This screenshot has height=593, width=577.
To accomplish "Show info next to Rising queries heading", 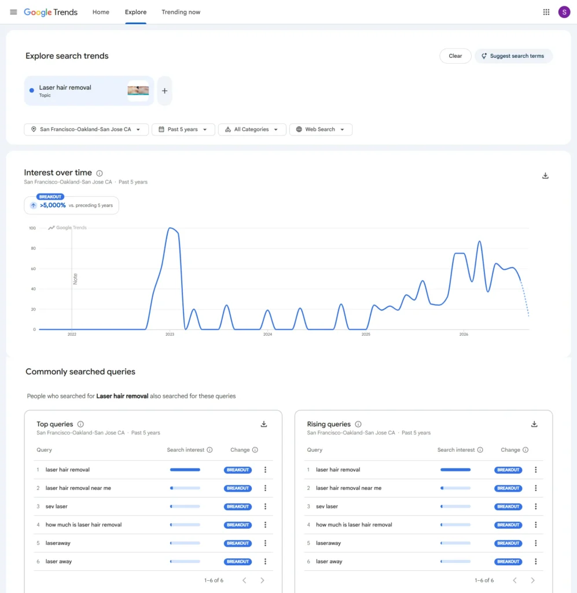I will click(358, 424).
